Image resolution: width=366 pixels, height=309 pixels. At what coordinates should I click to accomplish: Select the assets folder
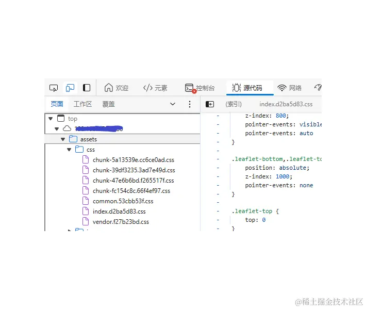(x=89, y=139)
